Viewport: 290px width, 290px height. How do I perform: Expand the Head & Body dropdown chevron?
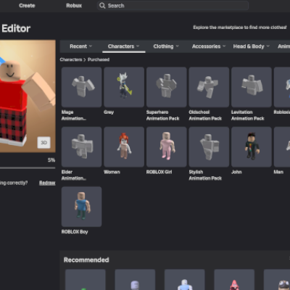tap(268, 46)
